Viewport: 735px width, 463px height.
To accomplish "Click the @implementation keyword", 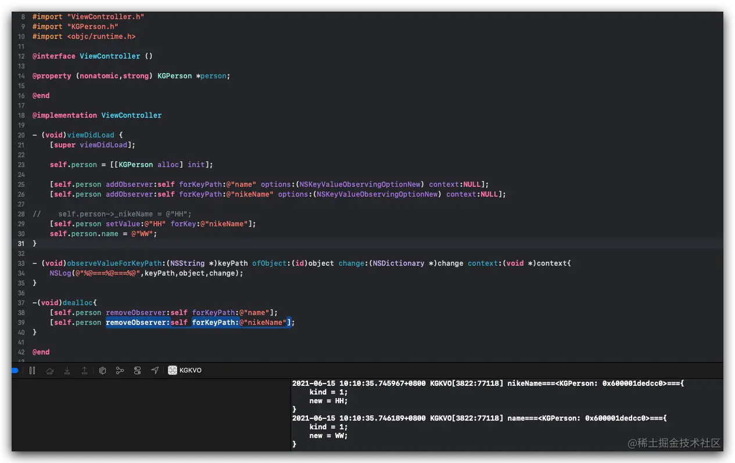I will (x=64, y=115).
